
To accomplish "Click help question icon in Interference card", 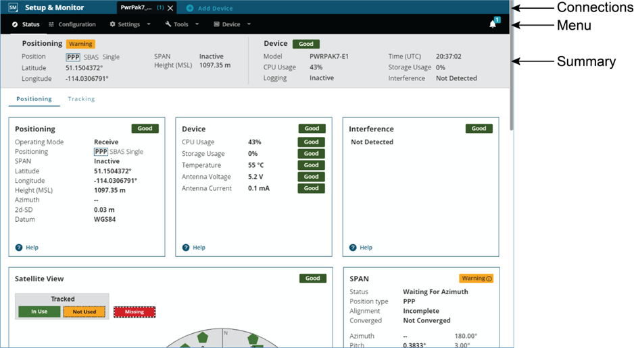I will pyautogui.click(x=353, y=248).
